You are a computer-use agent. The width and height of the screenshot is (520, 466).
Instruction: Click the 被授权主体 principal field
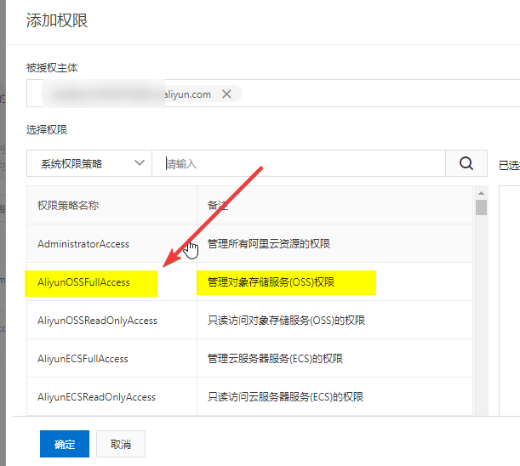273,94
